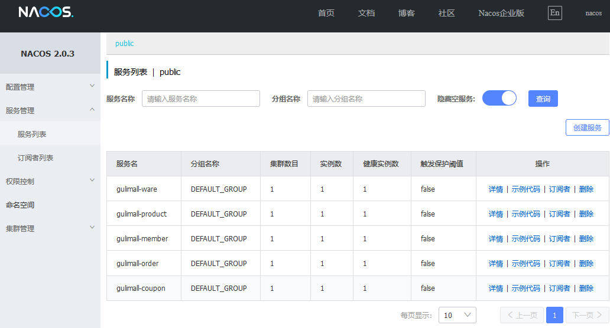Click pagination page 1 button

(x=554, y=315)
